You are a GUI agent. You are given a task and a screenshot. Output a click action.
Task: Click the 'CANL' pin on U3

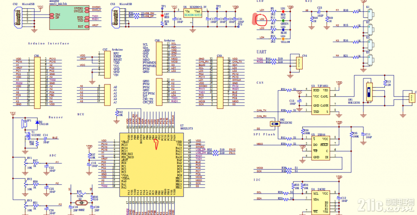point(324,96)
